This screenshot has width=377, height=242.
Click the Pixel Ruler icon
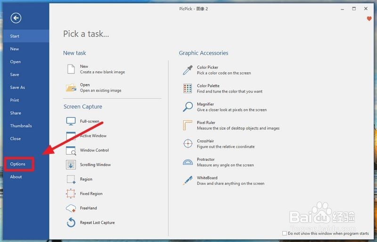[x=188, y=125]
